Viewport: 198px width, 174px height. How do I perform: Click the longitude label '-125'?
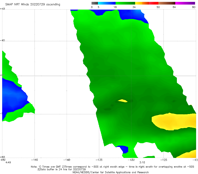pos(163,160)
